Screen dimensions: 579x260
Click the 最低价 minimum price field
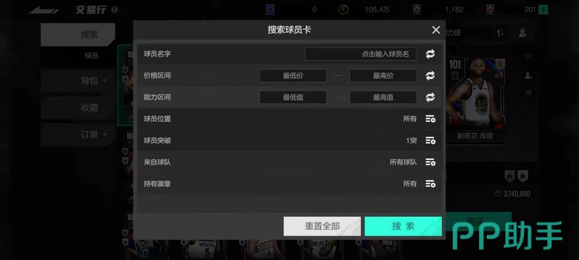pos(293,76)
